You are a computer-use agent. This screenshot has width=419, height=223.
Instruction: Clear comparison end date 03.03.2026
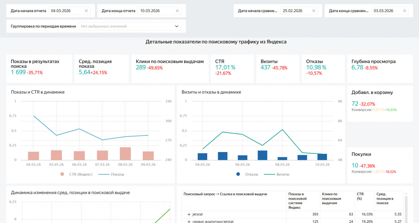pyautogui.click(x=404, y=11)
